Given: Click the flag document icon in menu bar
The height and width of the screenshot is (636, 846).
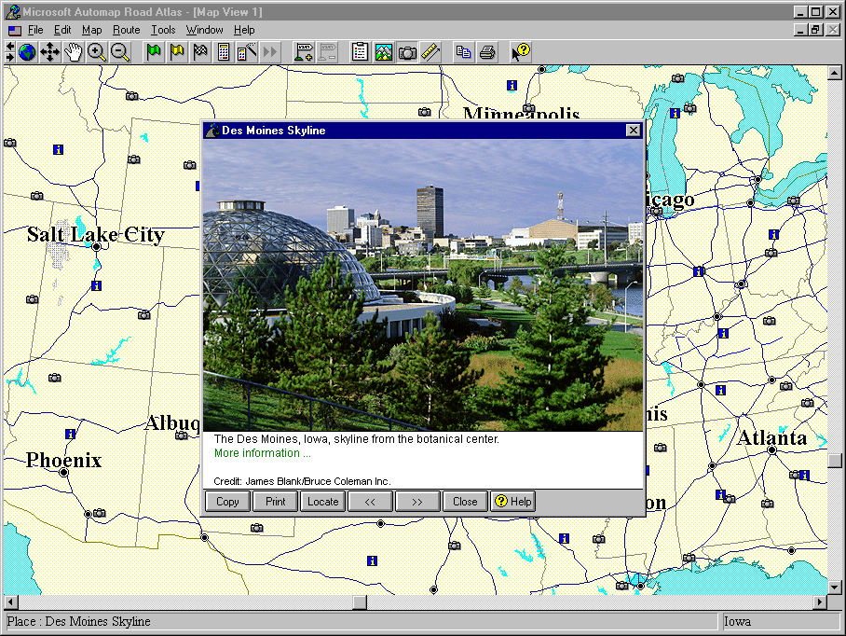Looking at the screenshot, I should [15, 30].
